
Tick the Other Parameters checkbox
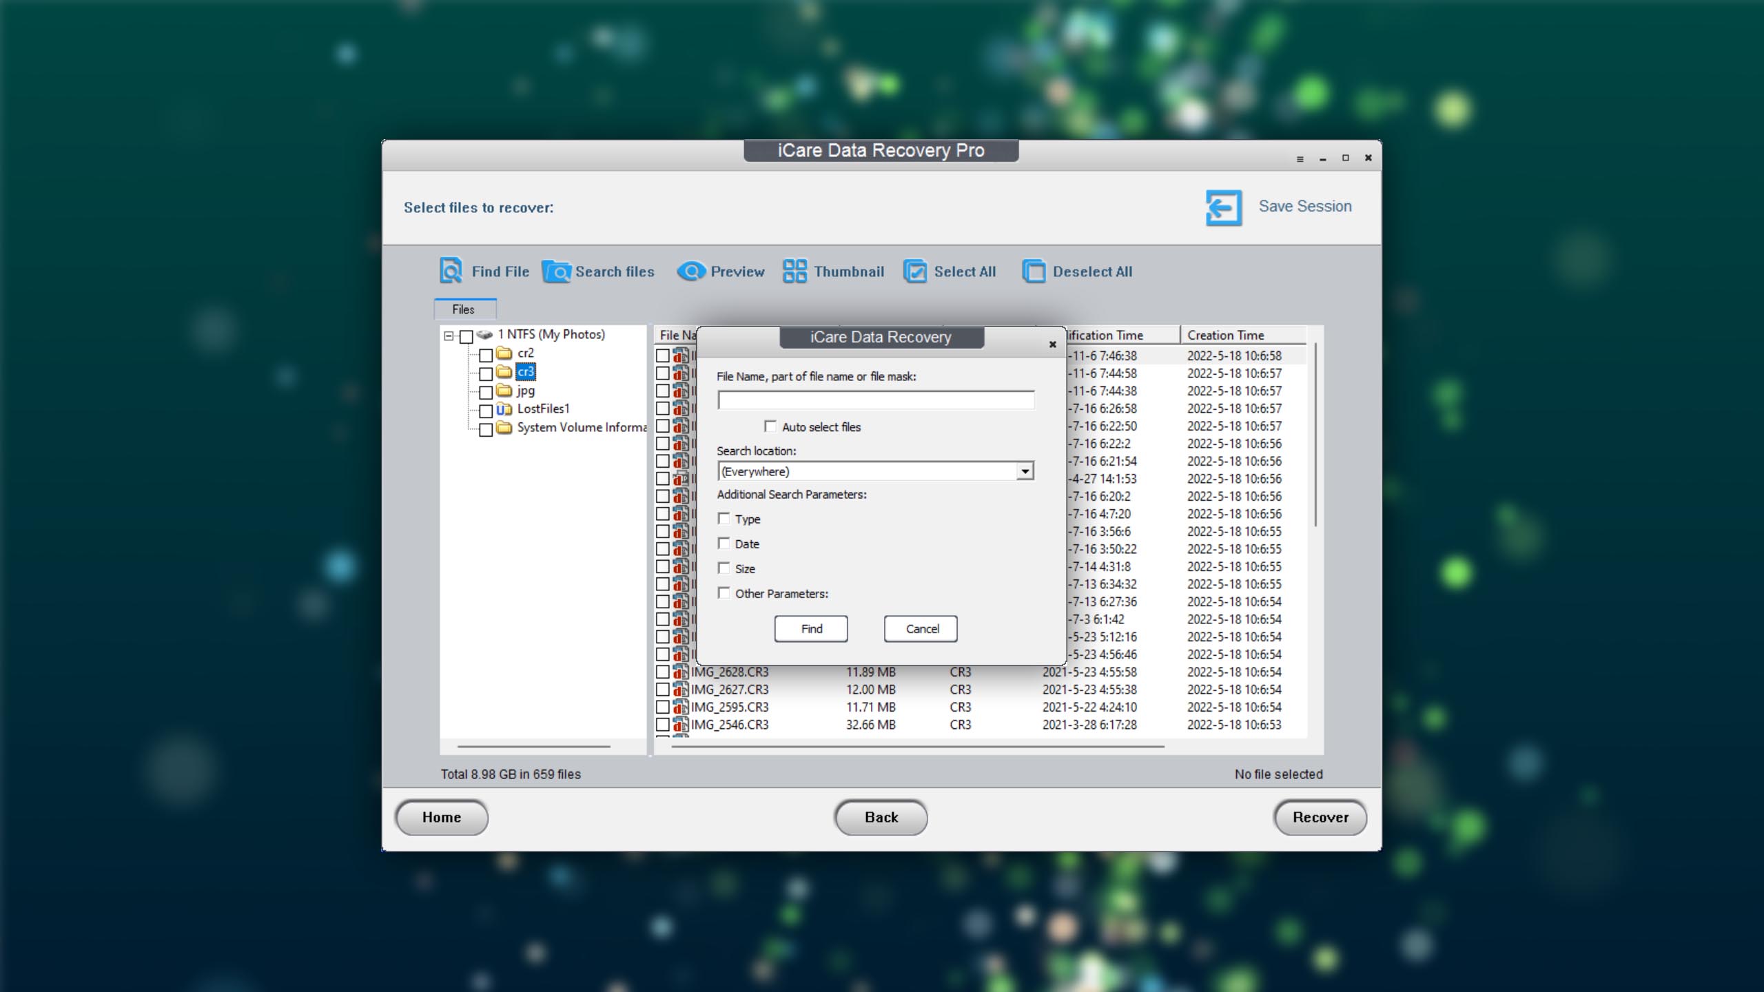724,592
